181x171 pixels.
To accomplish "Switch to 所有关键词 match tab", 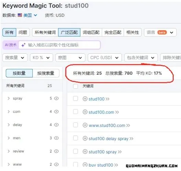I will [45, 32].
